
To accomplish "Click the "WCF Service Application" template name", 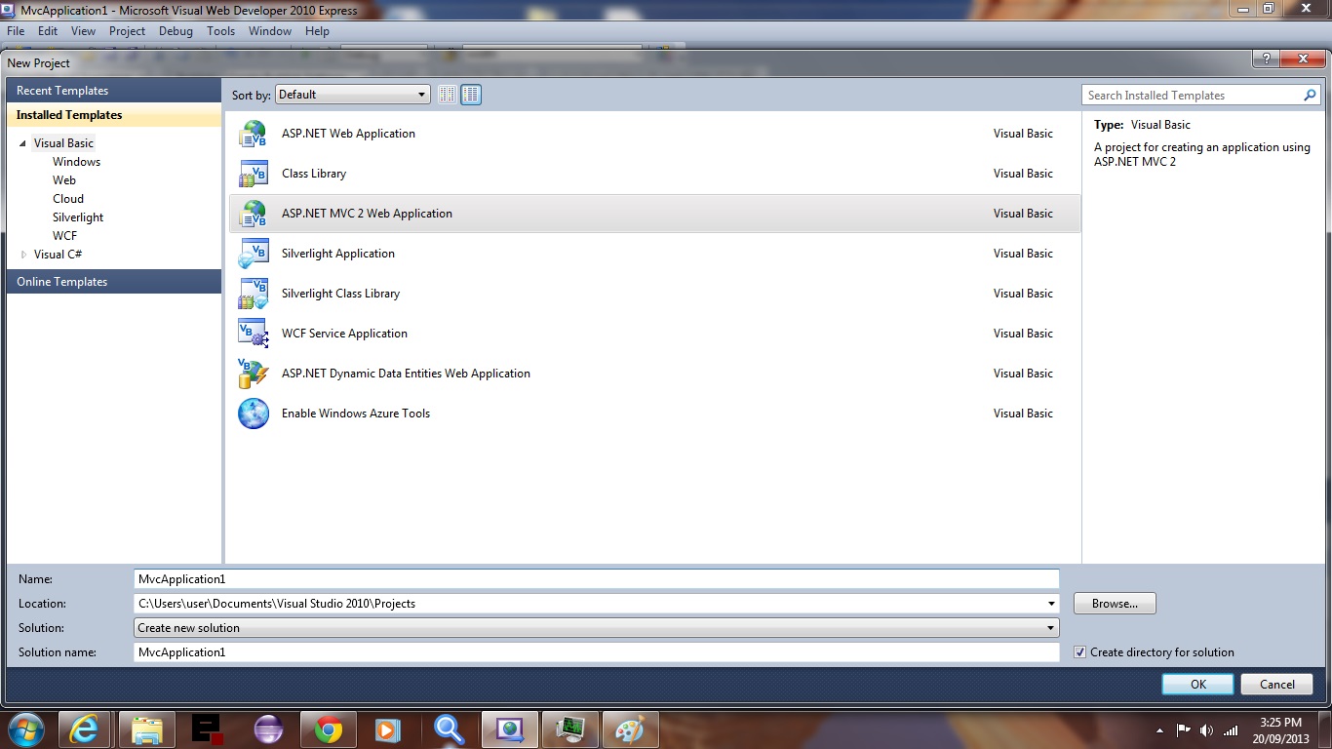I will [344, 334].
